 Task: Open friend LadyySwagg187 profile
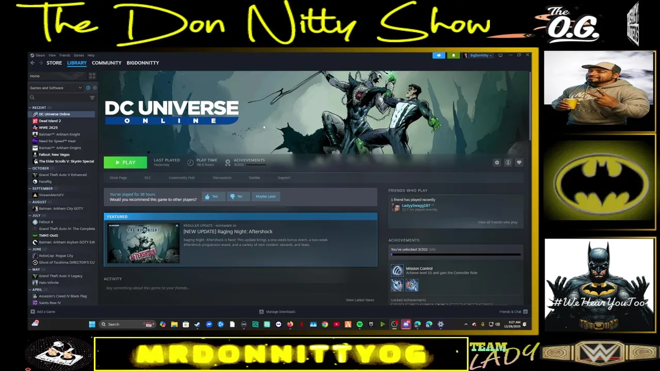[416, 206]
